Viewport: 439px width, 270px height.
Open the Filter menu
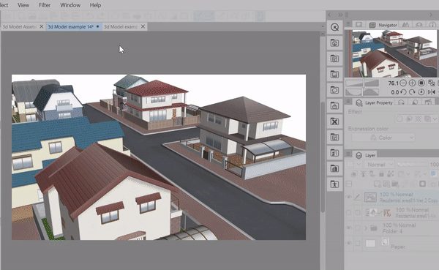click(x=45, y=5)
